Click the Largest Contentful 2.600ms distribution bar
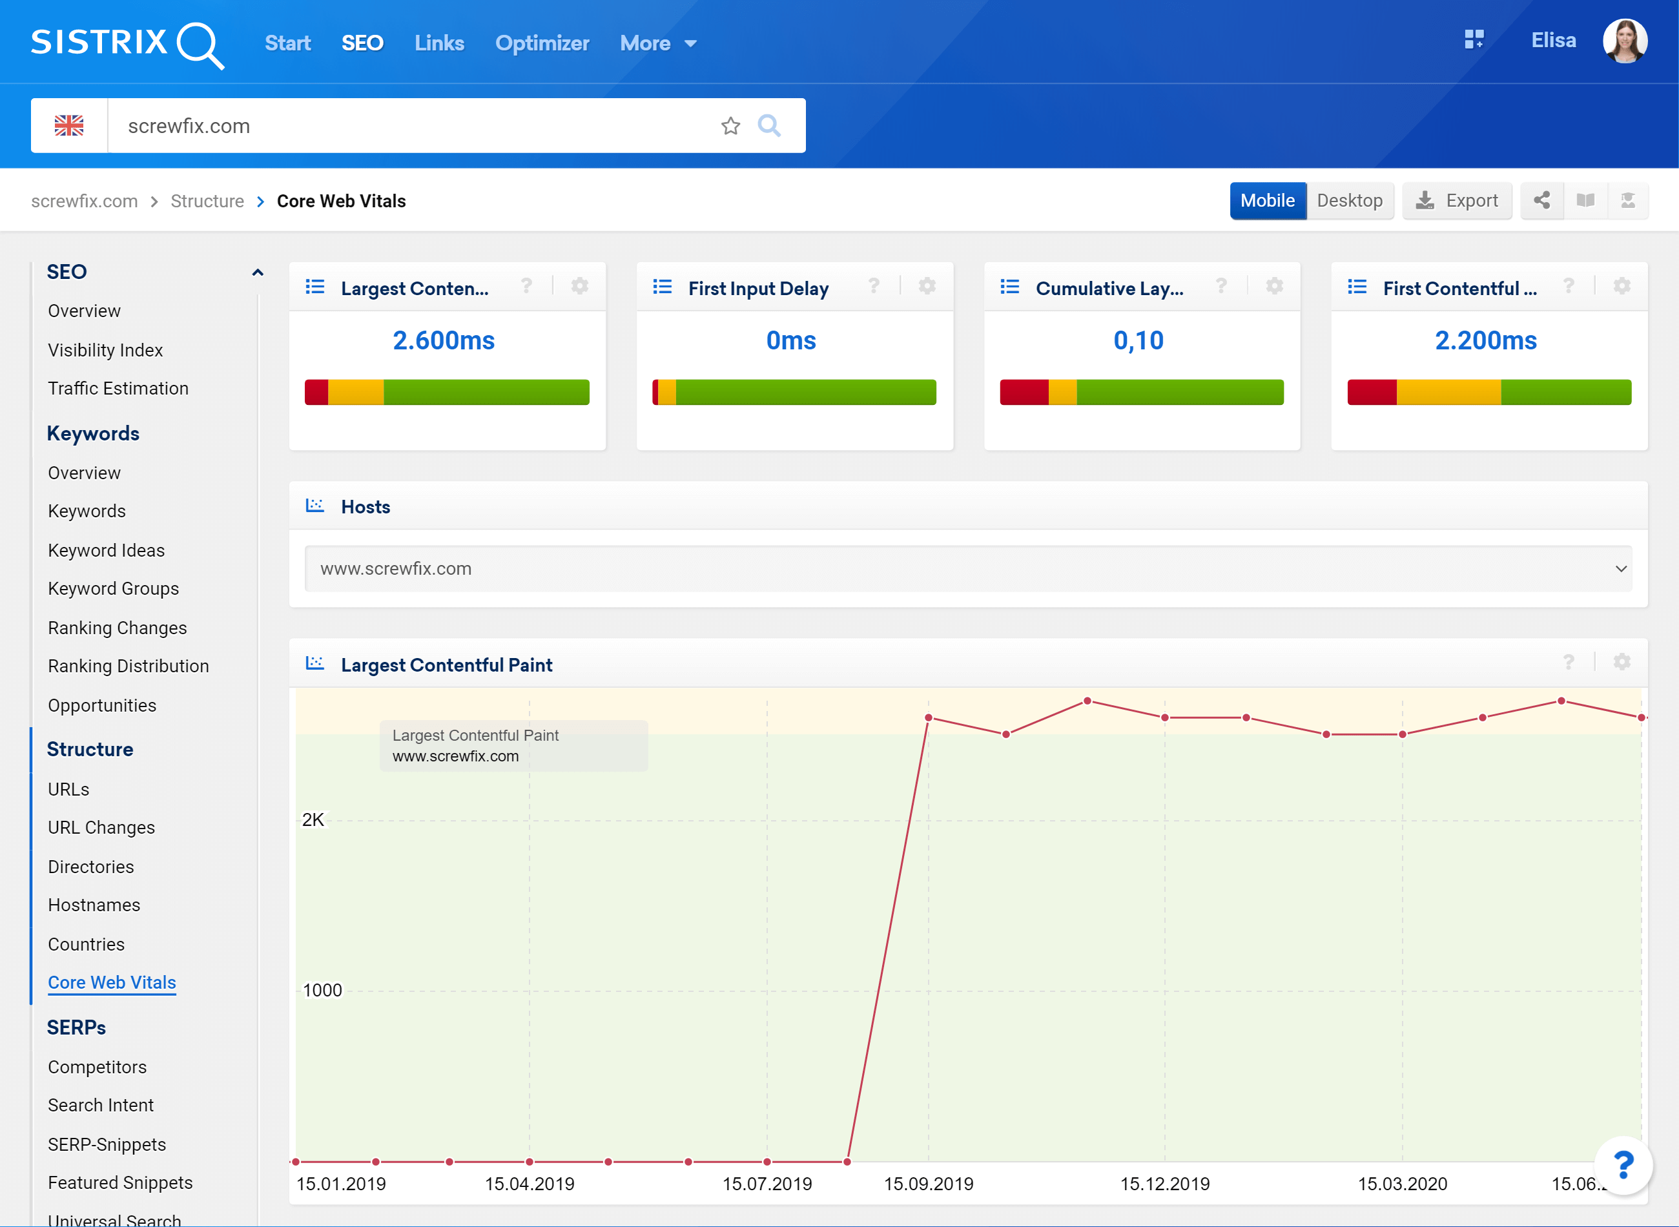This screenshot has width=1679, height=1227. pyautogui.click(x=447, y=392)
